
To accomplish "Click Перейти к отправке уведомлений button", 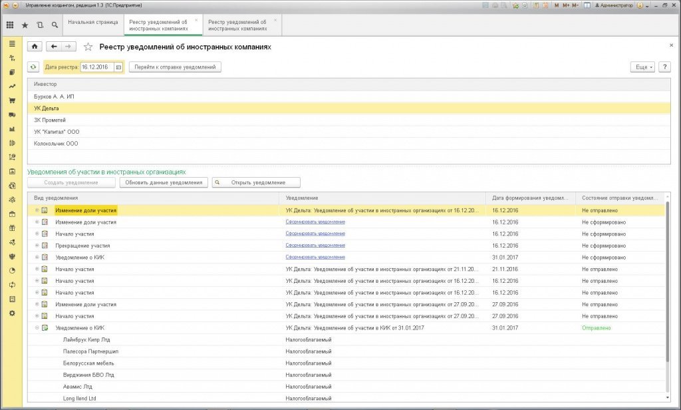I will (175, 67).
